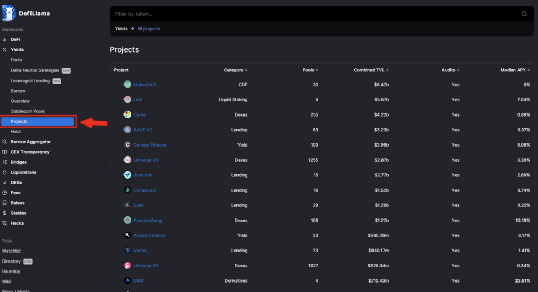The height and width of the screenshot is (292, 538).
Task: Open the Stablecoin Pools sidebar item
Action: [27, 111]
